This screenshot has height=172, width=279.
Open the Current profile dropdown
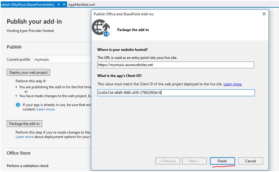coord(61,59)
